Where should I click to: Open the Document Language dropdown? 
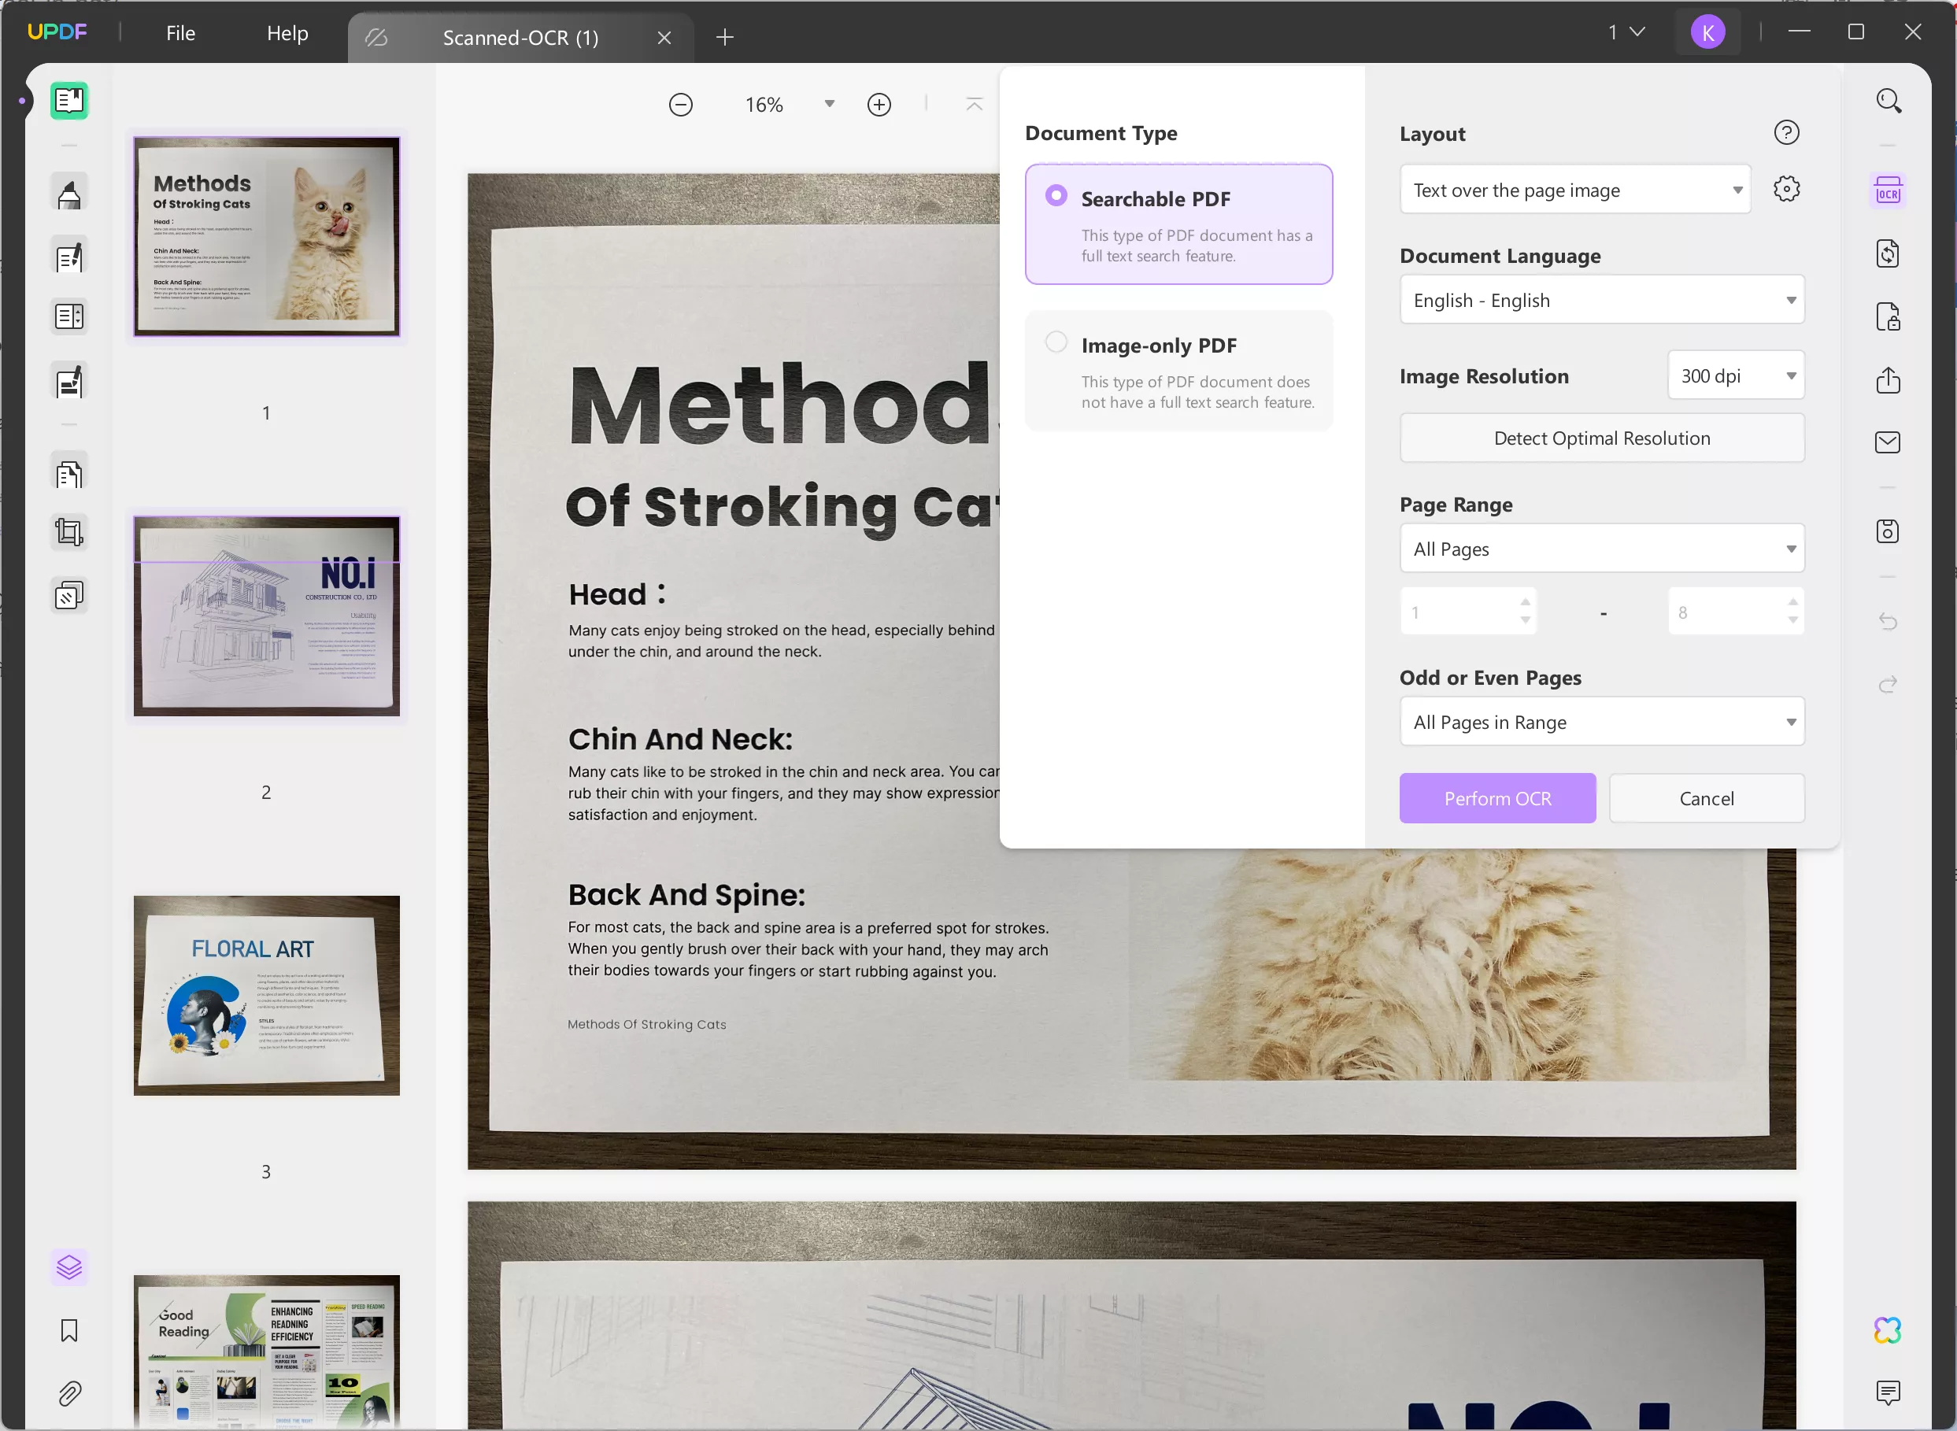[x=1602, y=300]
